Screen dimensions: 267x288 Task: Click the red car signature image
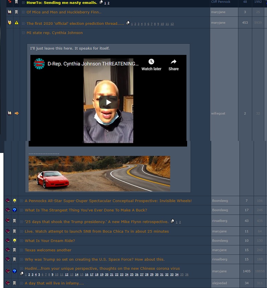click(99, 174)
